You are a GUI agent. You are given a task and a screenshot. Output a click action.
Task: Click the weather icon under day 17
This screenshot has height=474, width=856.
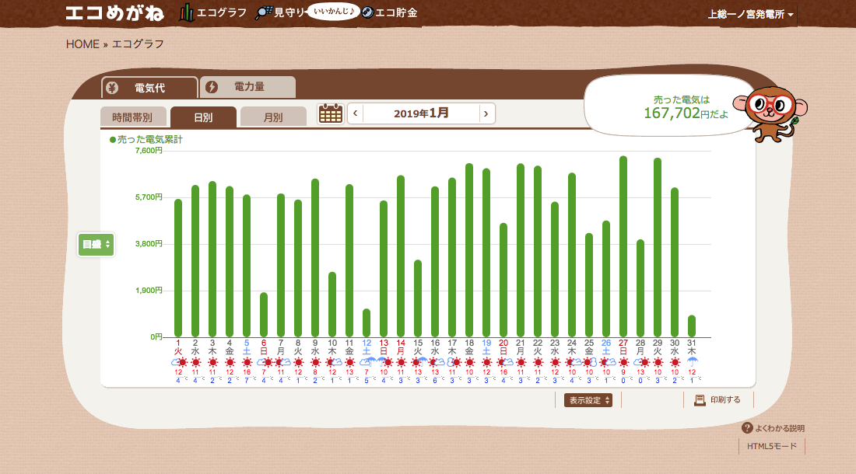click(x=453, y=362)
